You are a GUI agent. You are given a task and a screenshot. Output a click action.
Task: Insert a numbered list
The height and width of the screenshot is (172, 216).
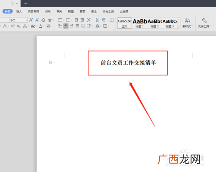(x=68, y=20)
